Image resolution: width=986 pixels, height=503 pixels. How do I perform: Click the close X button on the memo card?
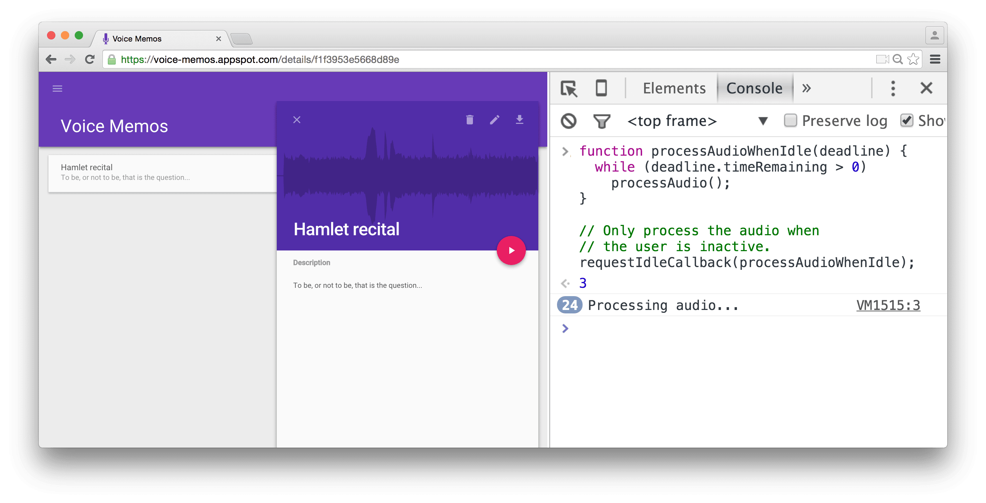[x=297, y=119]
